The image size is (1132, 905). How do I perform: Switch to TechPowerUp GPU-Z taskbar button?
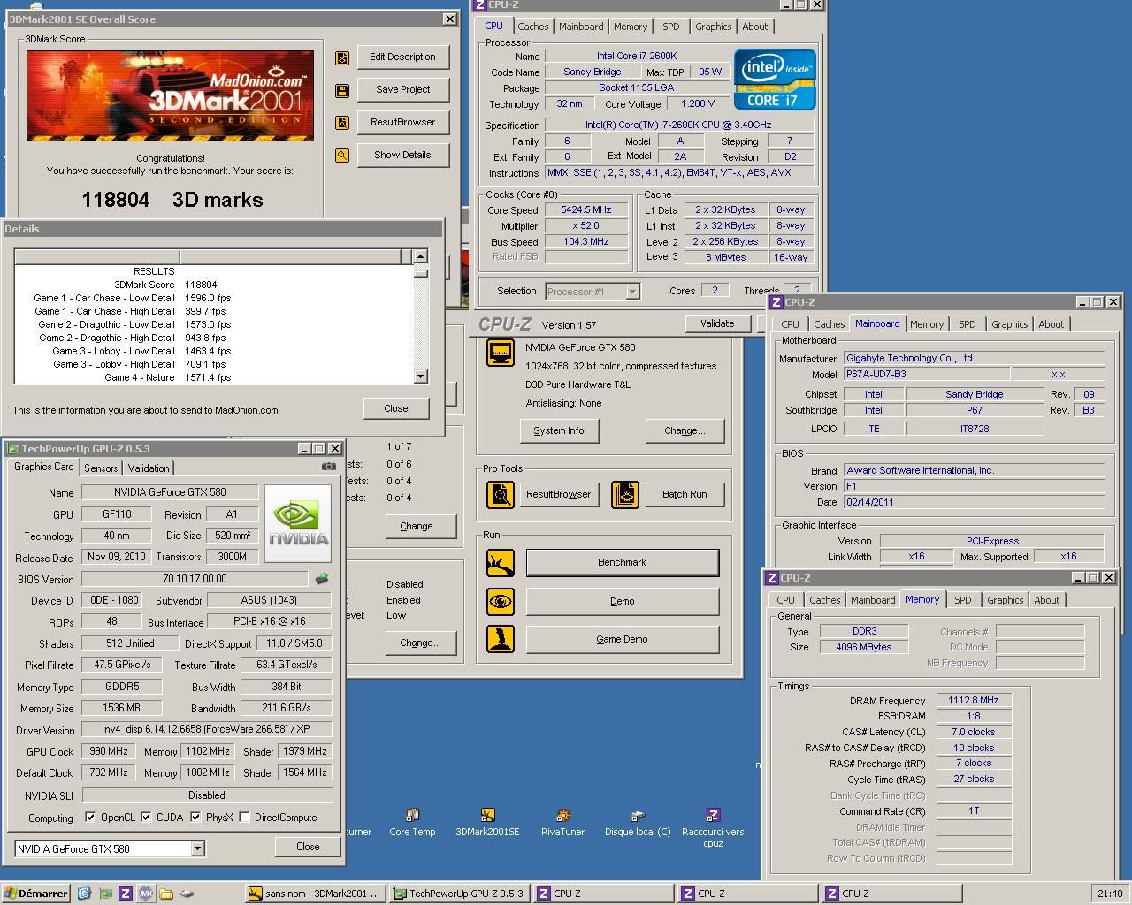pyautogui.click(x=460, y=894)
